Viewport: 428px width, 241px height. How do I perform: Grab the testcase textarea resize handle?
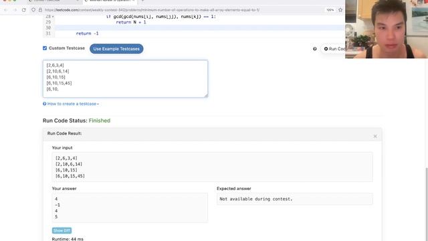click(x=206, y=95)
